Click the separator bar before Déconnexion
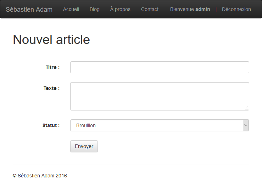This screenshot has height=182, width=262. click(x=216, y=10)
